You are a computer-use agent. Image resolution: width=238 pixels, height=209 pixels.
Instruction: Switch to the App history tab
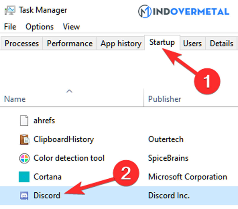tap(120, 43)
